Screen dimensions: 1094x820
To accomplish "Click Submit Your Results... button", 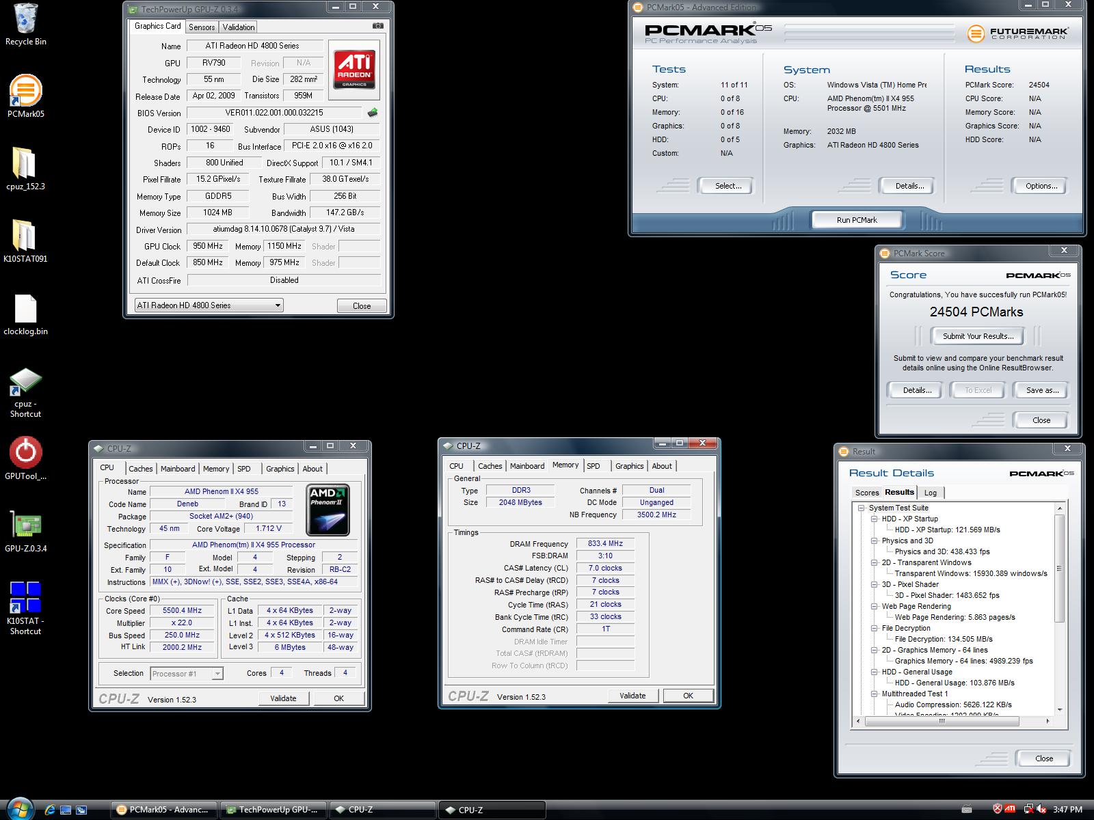I will tap(978, 336).
